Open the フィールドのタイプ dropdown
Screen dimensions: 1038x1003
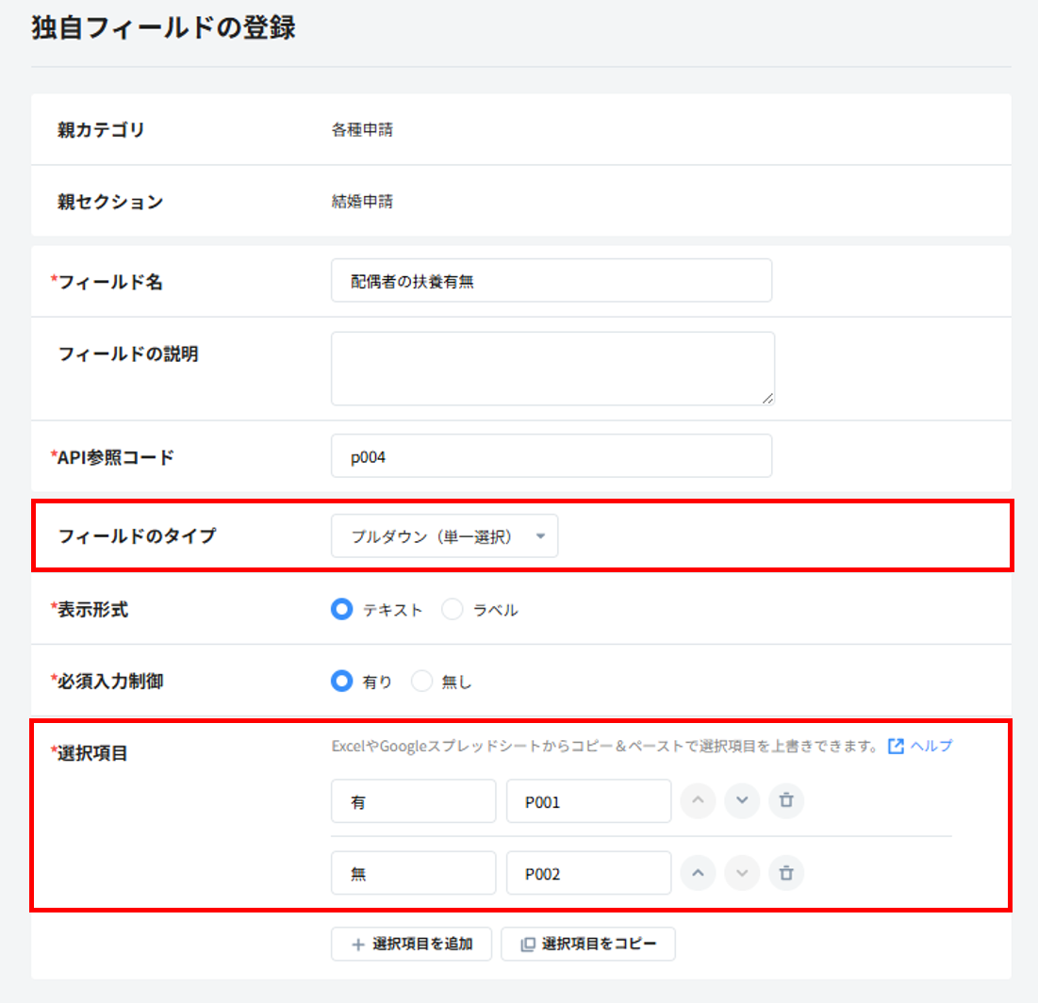444,536
